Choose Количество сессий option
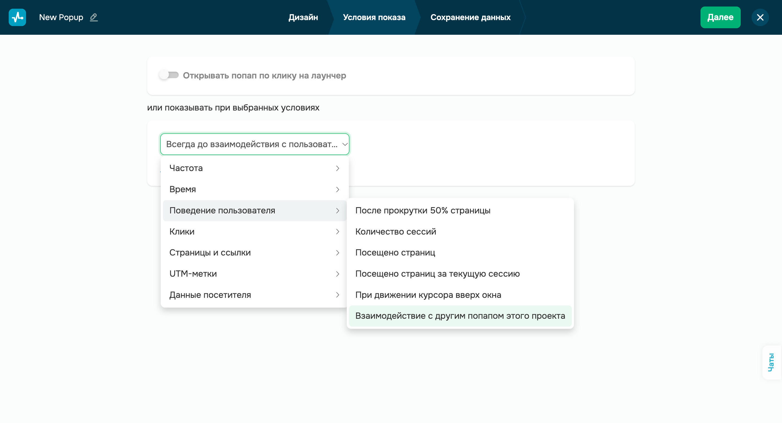This screenshot has width=782, height=423. point(396,232)
